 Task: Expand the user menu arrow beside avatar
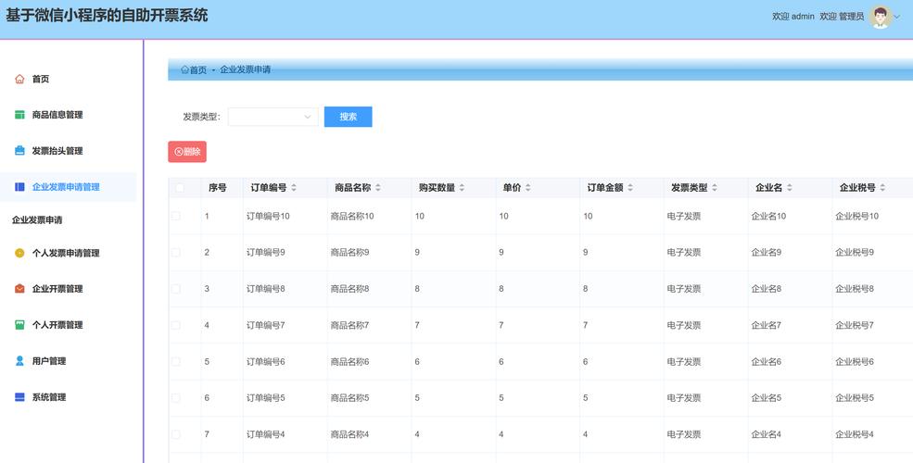897,17
